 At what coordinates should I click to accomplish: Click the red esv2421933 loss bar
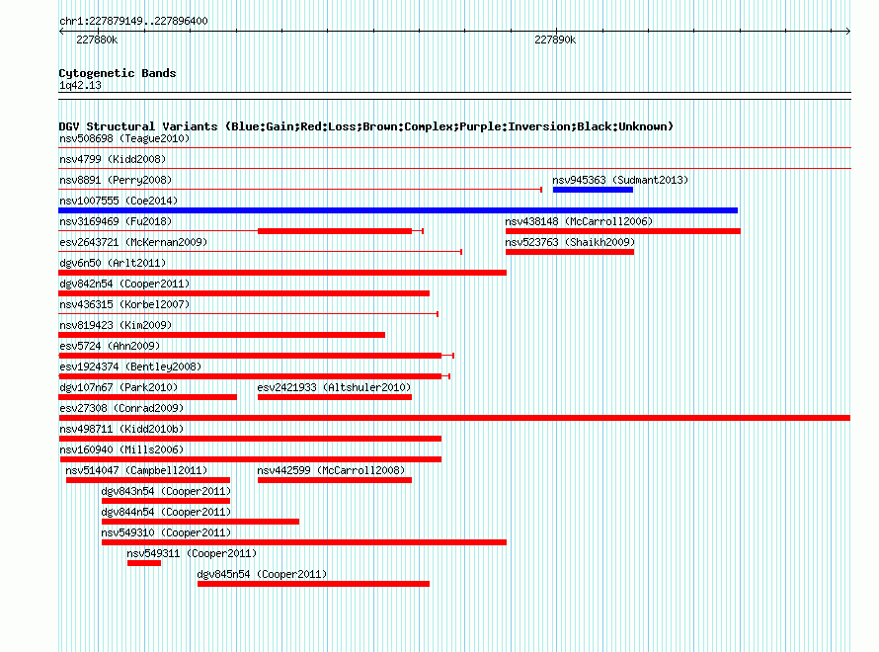coord(335,397)
